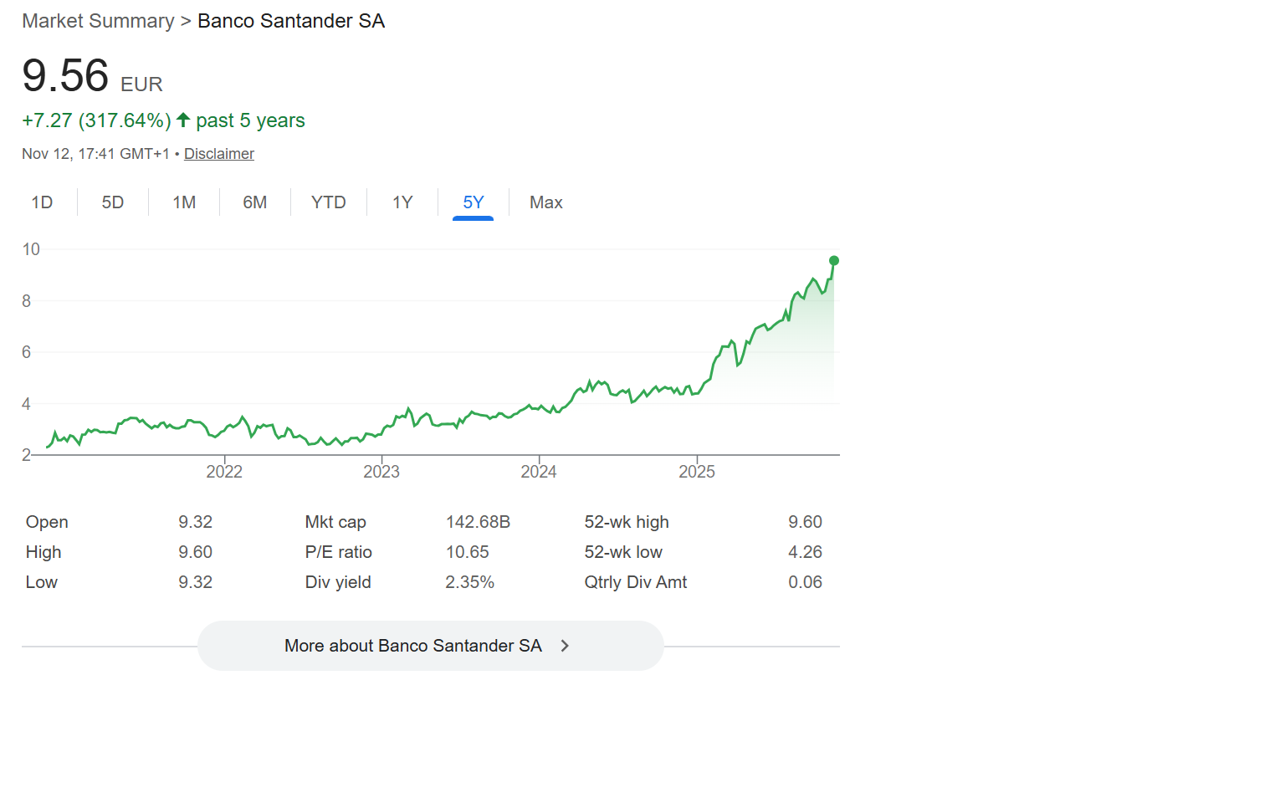1285x803 pixels.
Task: Click the chevron arrow beside More about
Action: pos(566,646)
